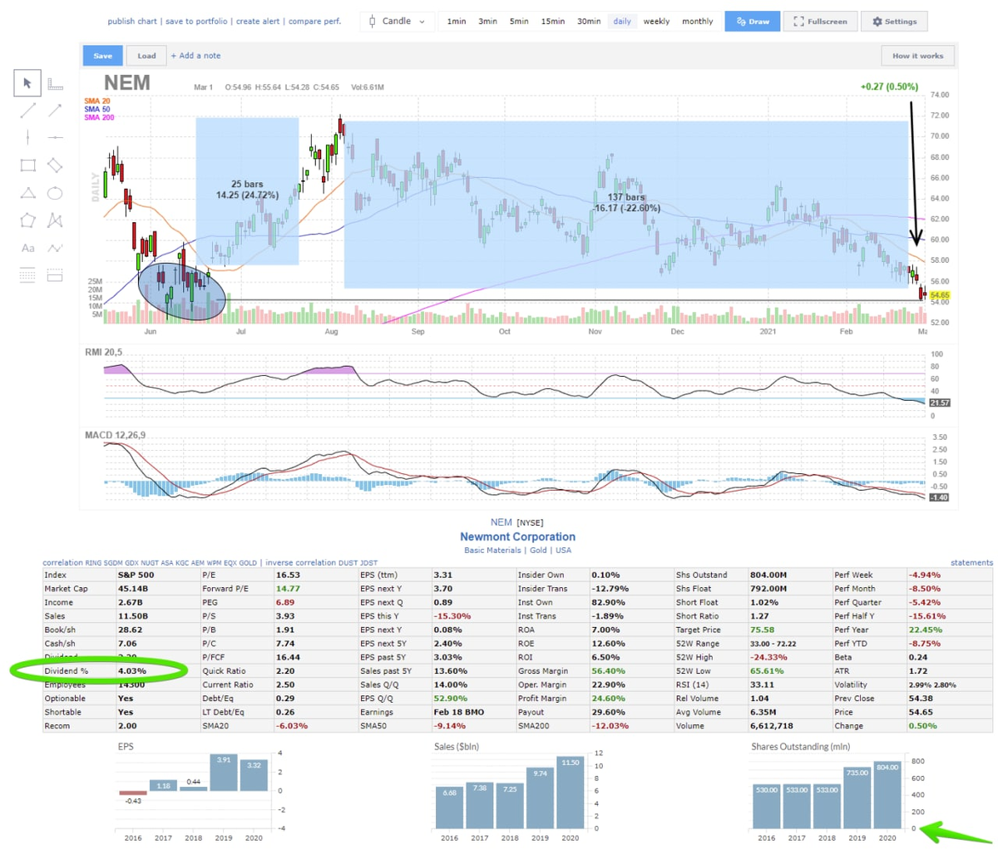
Task: Click the GOLD correlation ticker
Action: click(x=249, y=563)
